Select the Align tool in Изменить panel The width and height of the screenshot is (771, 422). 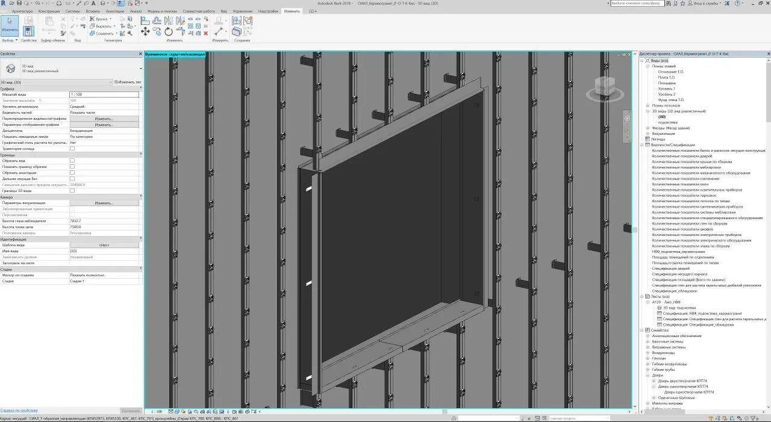(145, 20)
